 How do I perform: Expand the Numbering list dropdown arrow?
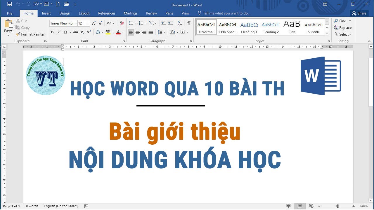[146, 23]
